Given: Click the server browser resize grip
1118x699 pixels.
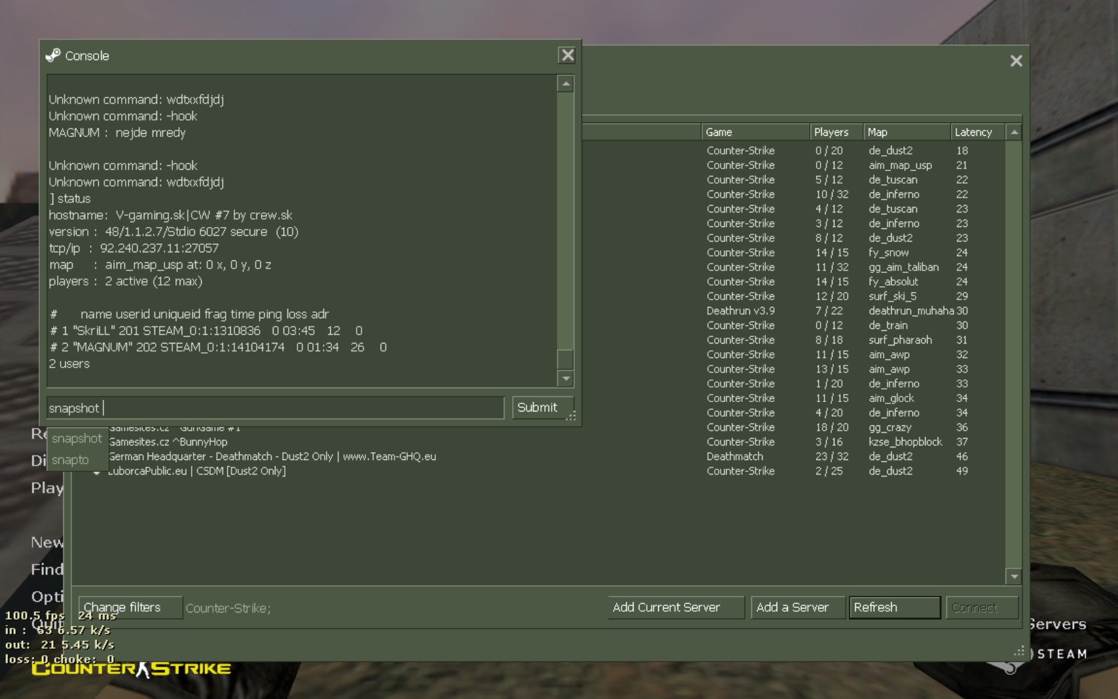Looking at the screenshot, I should [1019, 651].
